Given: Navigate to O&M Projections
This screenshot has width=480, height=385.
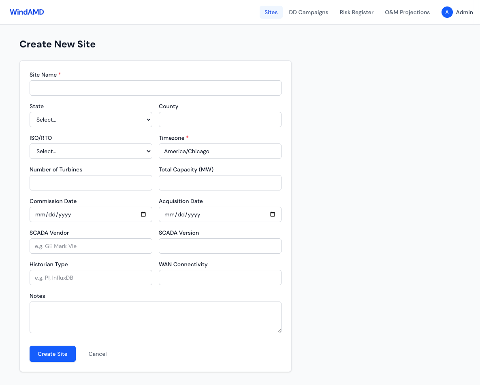Looking at the screenshot, I should pyautogui.click(x=407, y=12).
